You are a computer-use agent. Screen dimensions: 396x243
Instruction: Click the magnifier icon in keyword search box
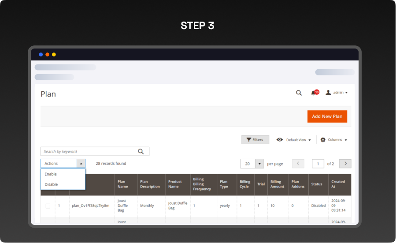tap(141, 151)
